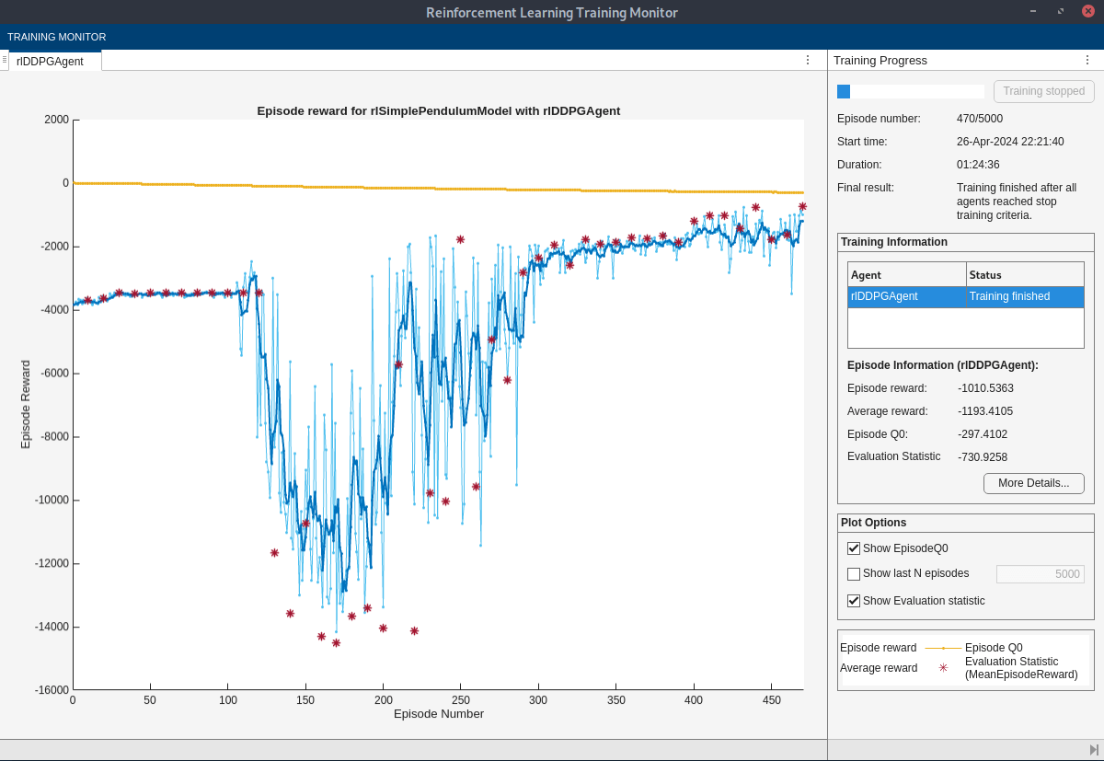Click the red Evaluation Statistic asterisk legend marker
The width and height of the screenshot is (1104, 761).
click(942, 668)
